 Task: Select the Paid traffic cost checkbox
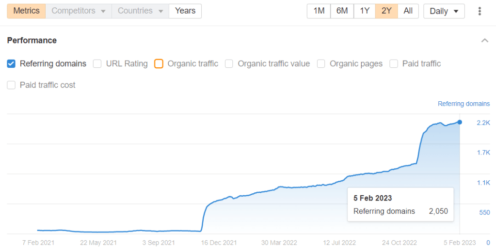pos(12,85)
